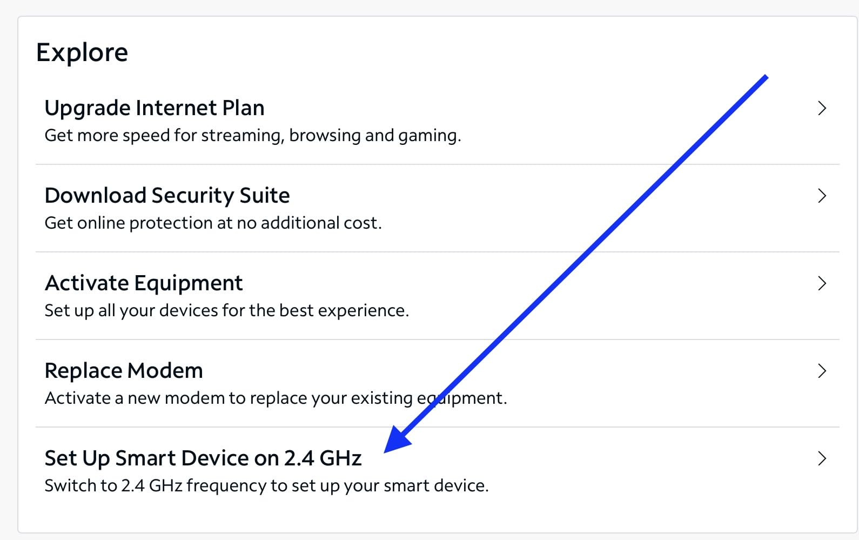Click the Replace Modem row chevron
Screen dimensions: 859x540
pyautogui.click(x=822, y=371)
